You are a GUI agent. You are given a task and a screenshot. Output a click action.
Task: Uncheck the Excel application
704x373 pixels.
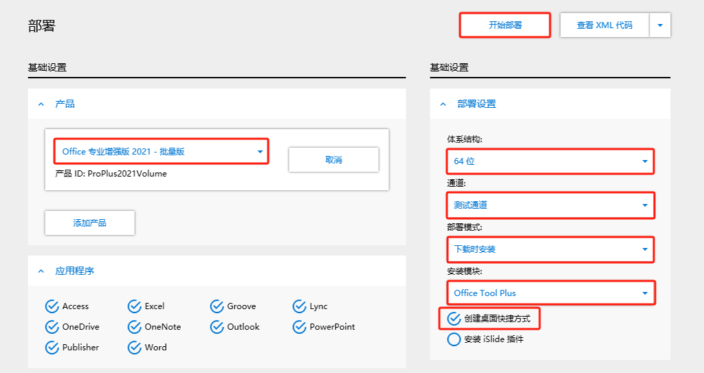[135, 306]
